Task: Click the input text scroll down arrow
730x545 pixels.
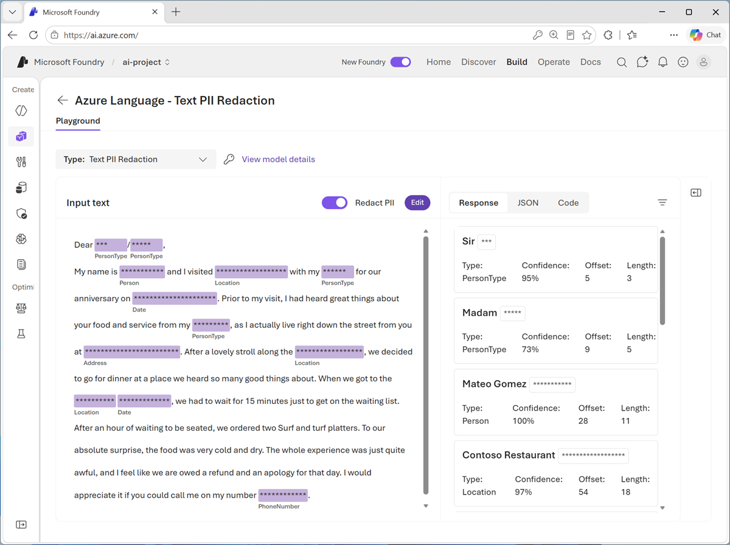Action: click(426, 506)
